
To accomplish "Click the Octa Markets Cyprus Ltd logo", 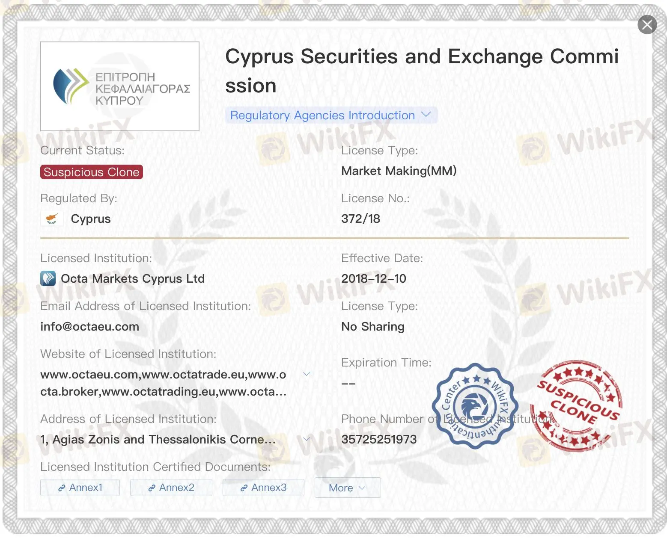I will tap(48, 278).
